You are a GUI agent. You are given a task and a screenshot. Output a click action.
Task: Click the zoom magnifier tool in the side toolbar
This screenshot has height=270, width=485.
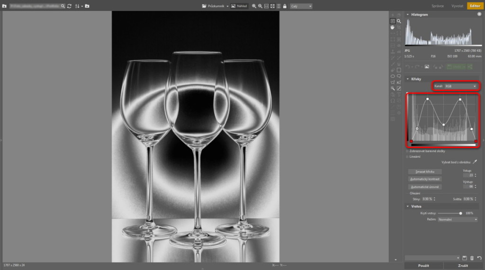(399, 21)
